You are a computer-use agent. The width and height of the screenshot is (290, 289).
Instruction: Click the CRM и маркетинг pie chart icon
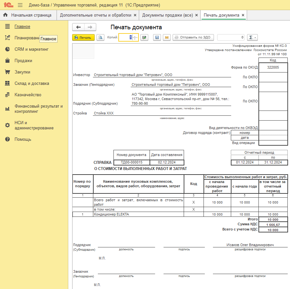pyautogui.click(x=7, y=49)
